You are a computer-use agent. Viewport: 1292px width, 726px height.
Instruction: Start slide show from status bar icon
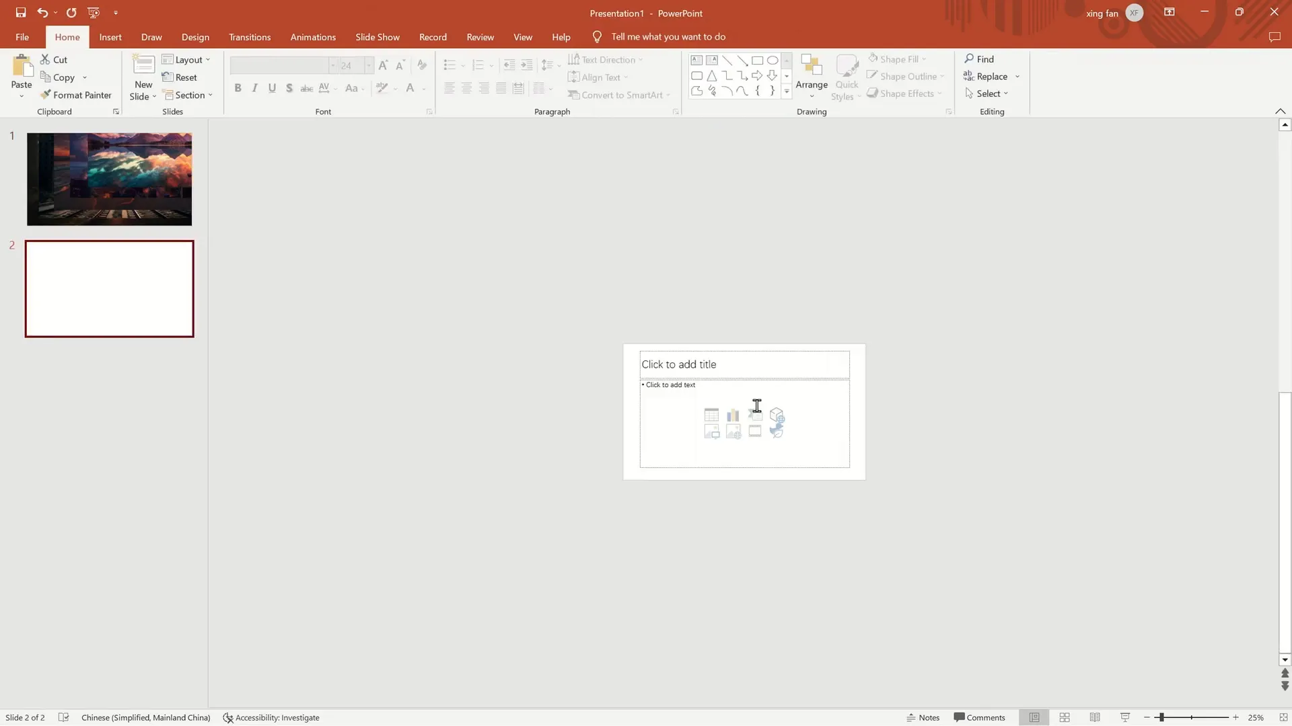click(1125, 717)
